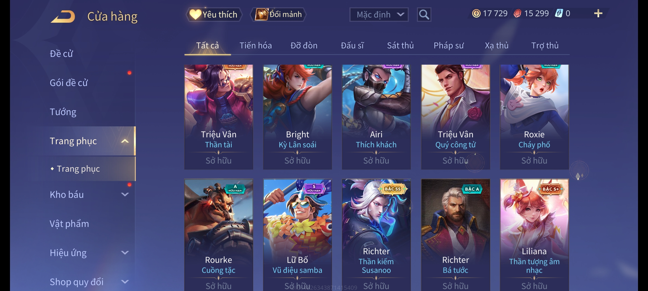The image size is (648, 291).
Task: Open the search magnifier icon
Action: [424, 15]
